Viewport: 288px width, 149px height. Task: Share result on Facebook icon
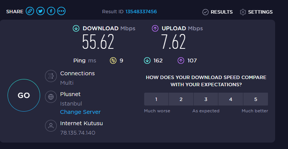(x=51, y=11)
